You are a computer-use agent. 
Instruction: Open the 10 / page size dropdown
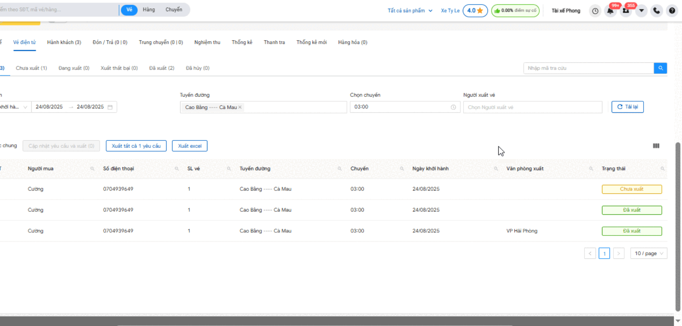(x=649, y=253)
